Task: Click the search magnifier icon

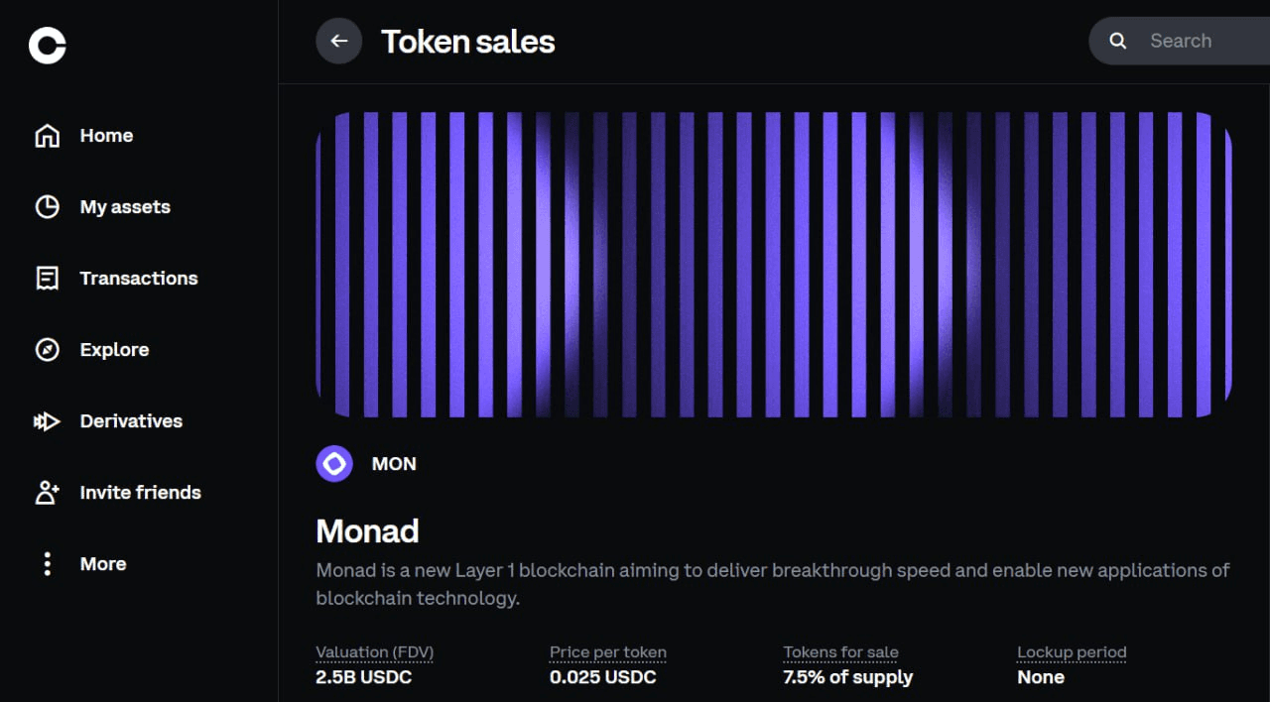Action: tap(1118, 42)
